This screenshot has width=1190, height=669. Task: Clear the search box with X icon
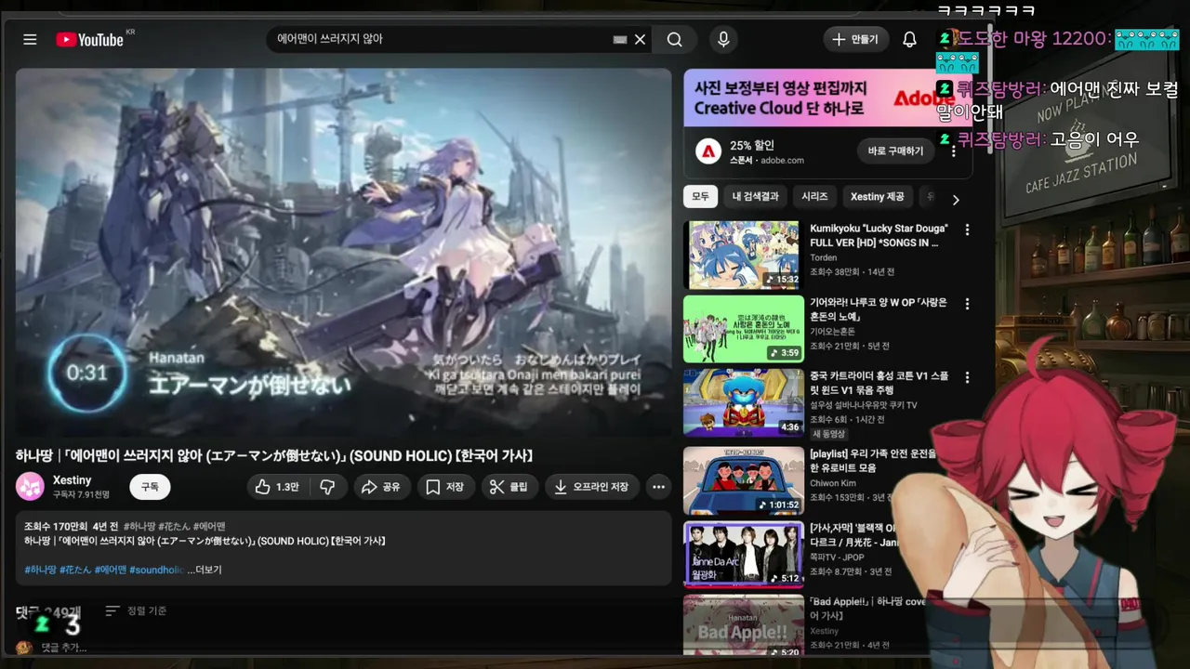click(x=640, y=39)
